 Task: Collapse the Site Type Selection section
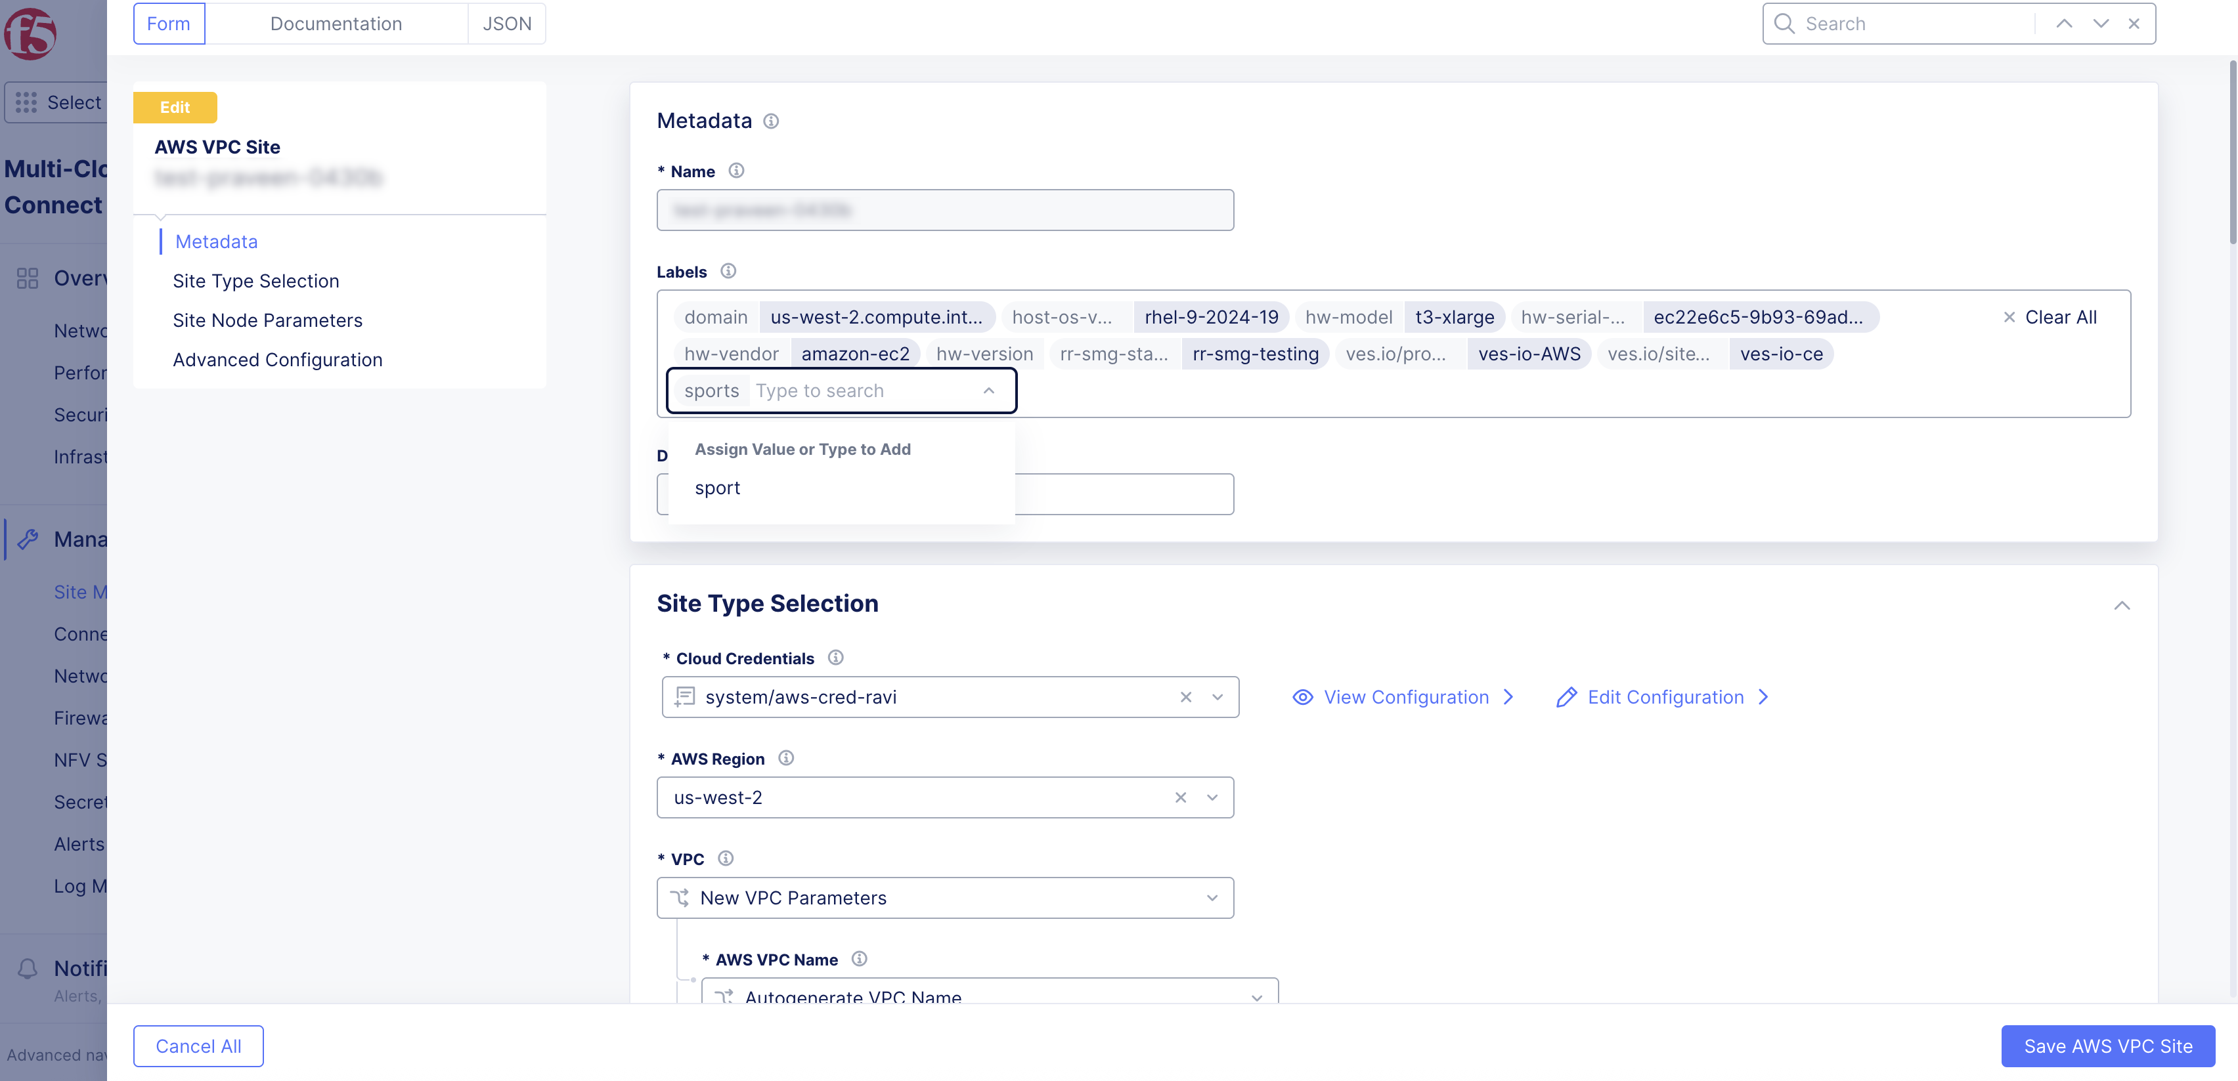2123,605
